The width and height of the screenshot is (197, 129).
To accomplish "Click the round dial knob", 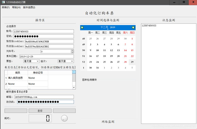I will point(64,118).
